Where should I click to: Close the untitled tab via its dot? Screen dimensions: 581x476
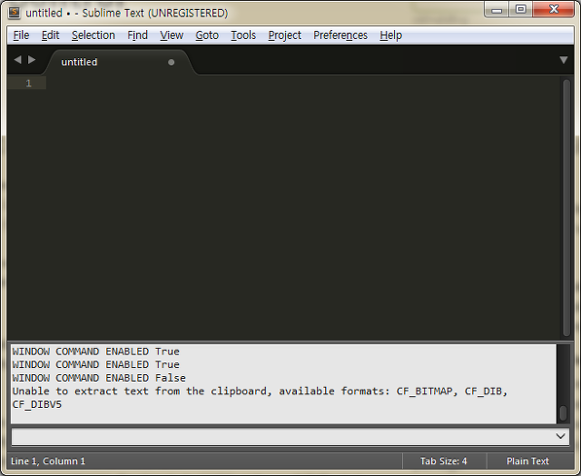(171, 63)
